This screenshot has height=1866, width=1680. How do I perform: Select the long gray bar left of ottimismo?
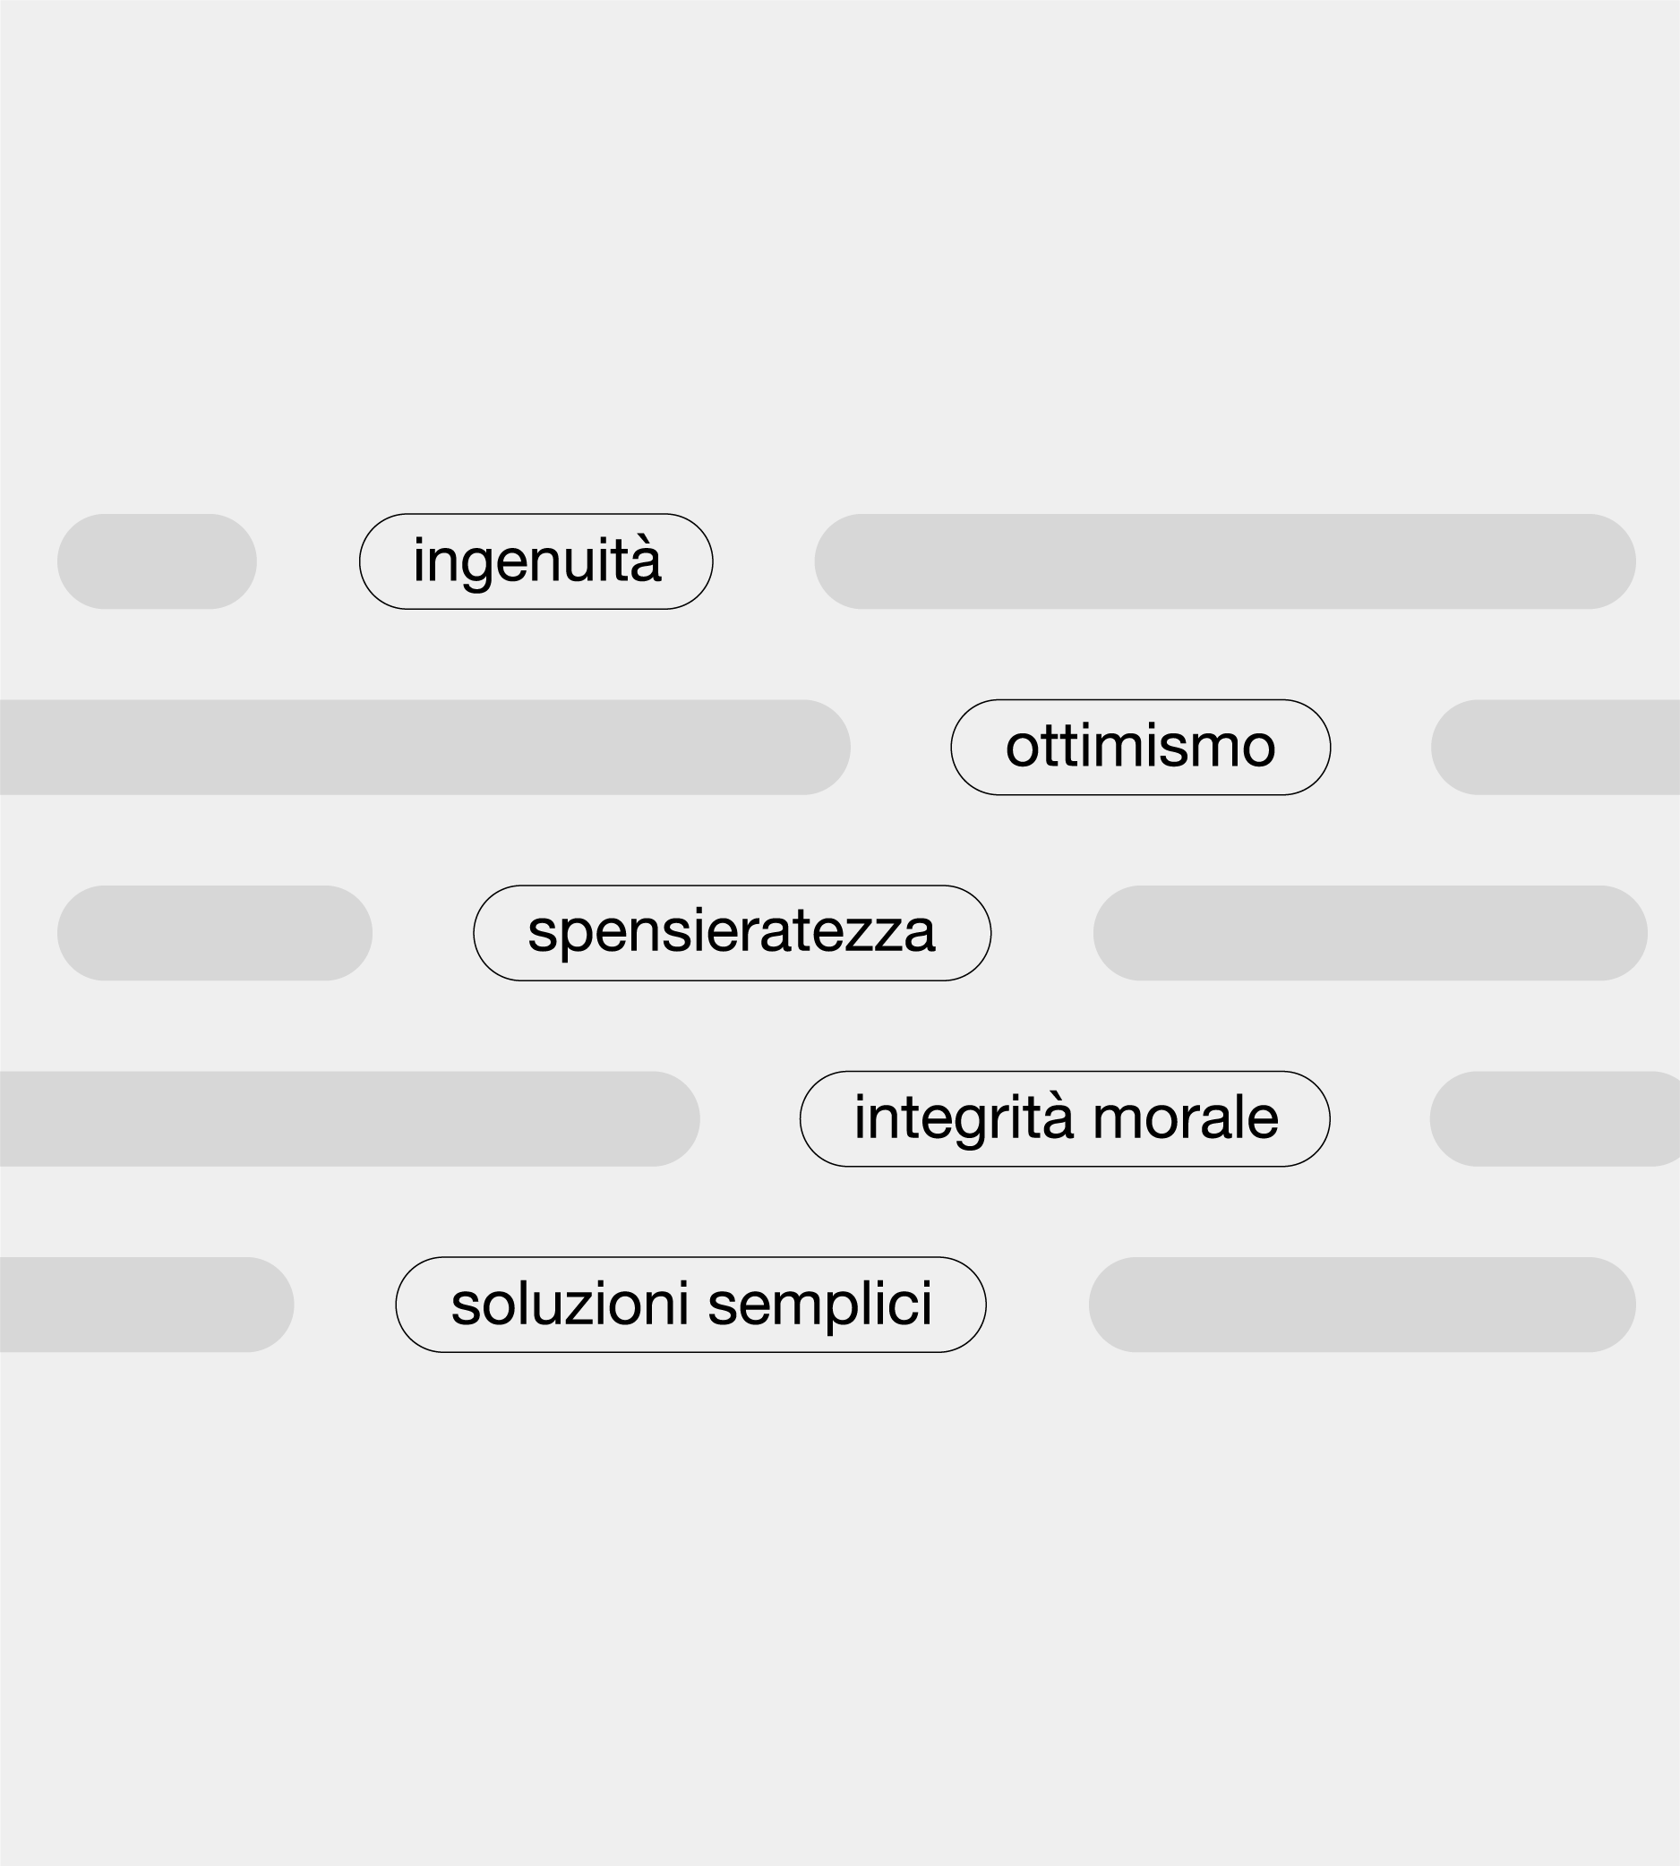point(424,747)
